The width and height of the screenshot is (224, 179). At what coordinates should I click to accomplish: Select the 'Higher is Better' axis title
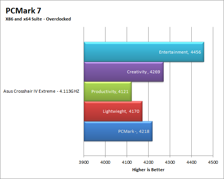(x=148, y=170)
